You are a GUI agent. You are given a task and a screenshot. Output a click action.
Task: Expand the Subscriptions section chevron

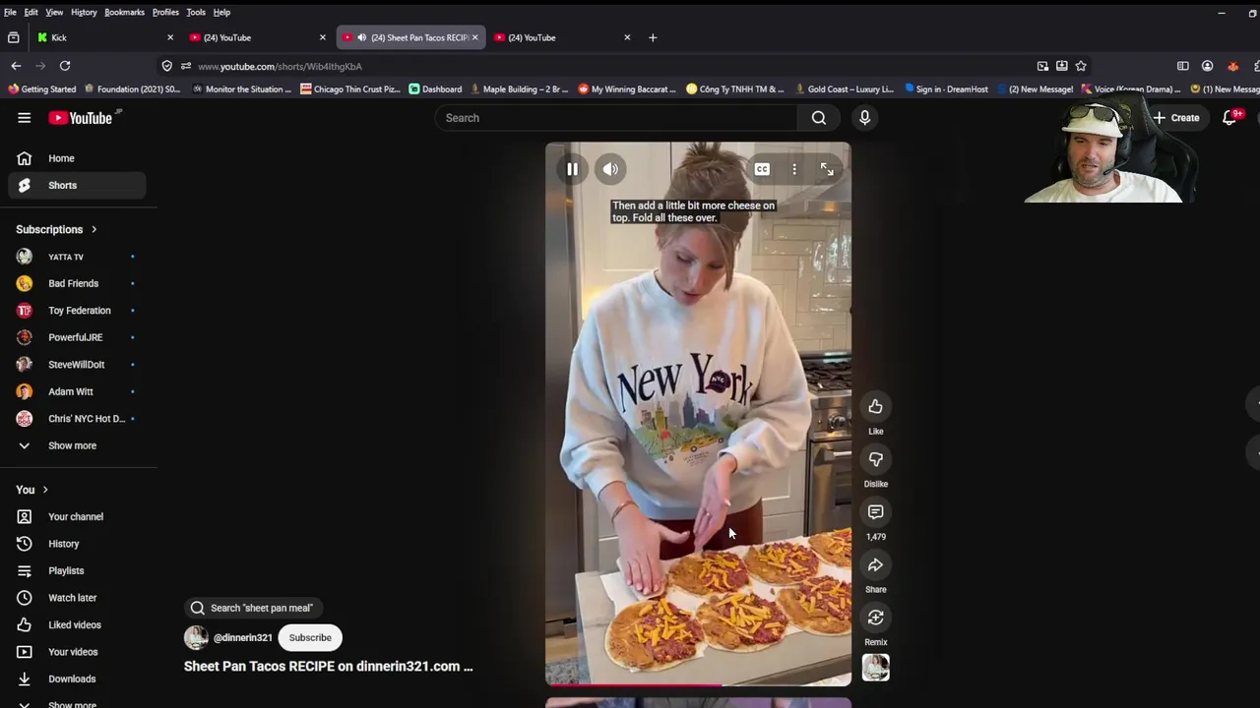[94, 229]
